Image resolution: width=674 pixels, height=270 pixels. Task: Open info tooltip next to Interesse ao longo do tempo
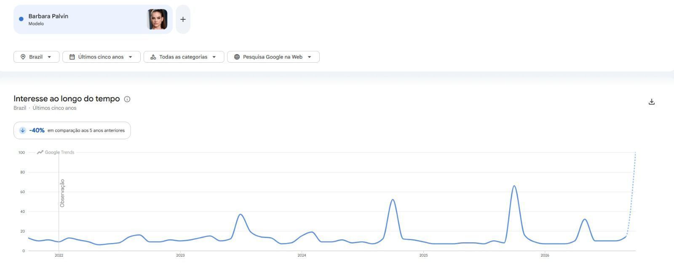pos(127,99)
